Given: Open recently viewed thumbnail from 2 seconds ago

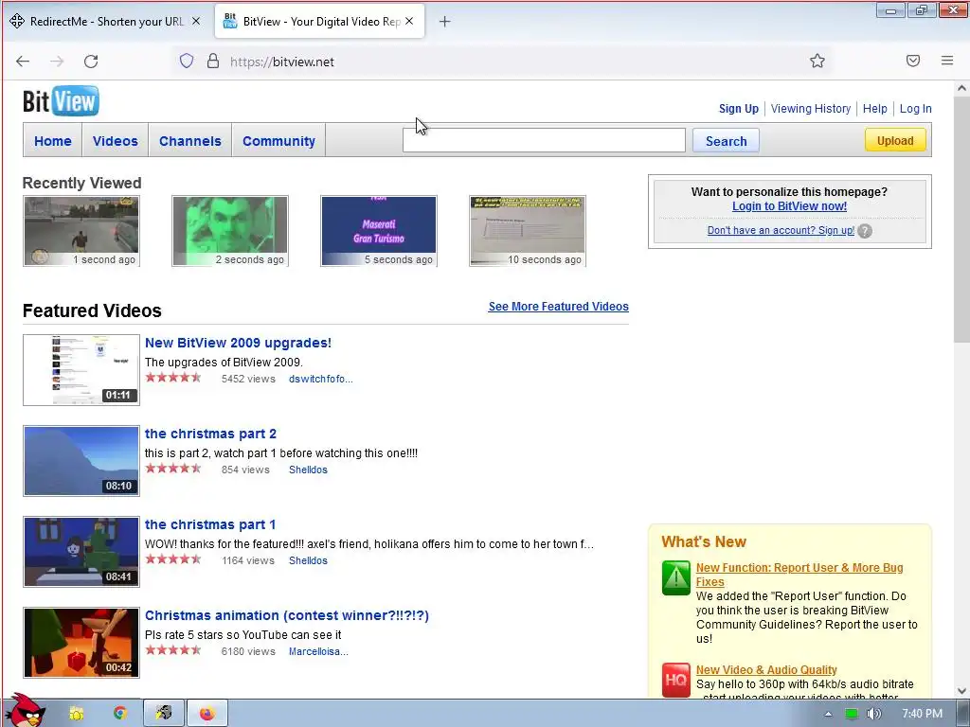Looking at the screenshot, I should 230,231.
